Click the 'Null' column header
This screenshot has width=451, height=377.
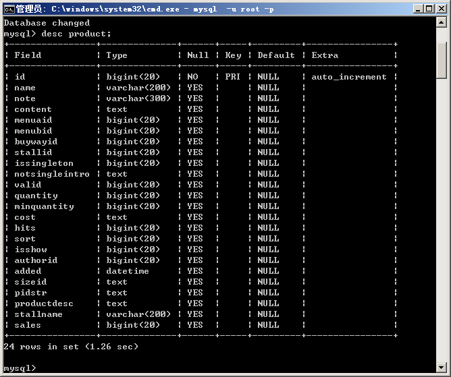point(198,55)
